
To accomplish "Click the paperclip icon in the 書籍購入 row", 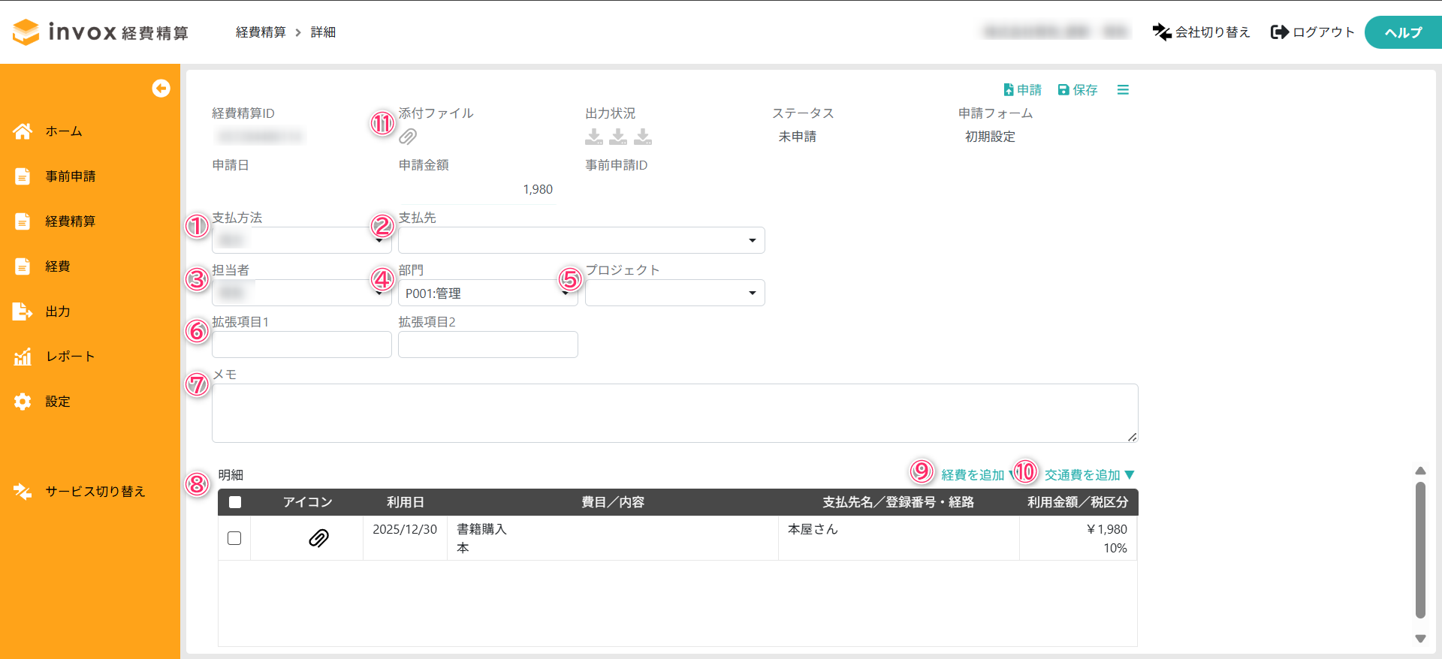I will tap(318, 538).
